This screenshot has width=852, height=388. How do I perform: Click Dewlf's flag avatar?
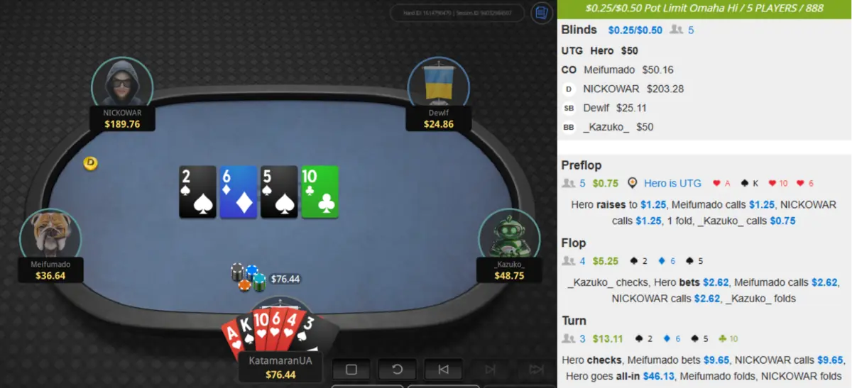pos(438,83)
